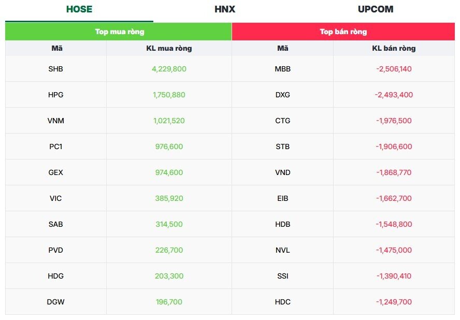Click SHB net buy volume 4,229,800
460x320 pixels.
169,69
